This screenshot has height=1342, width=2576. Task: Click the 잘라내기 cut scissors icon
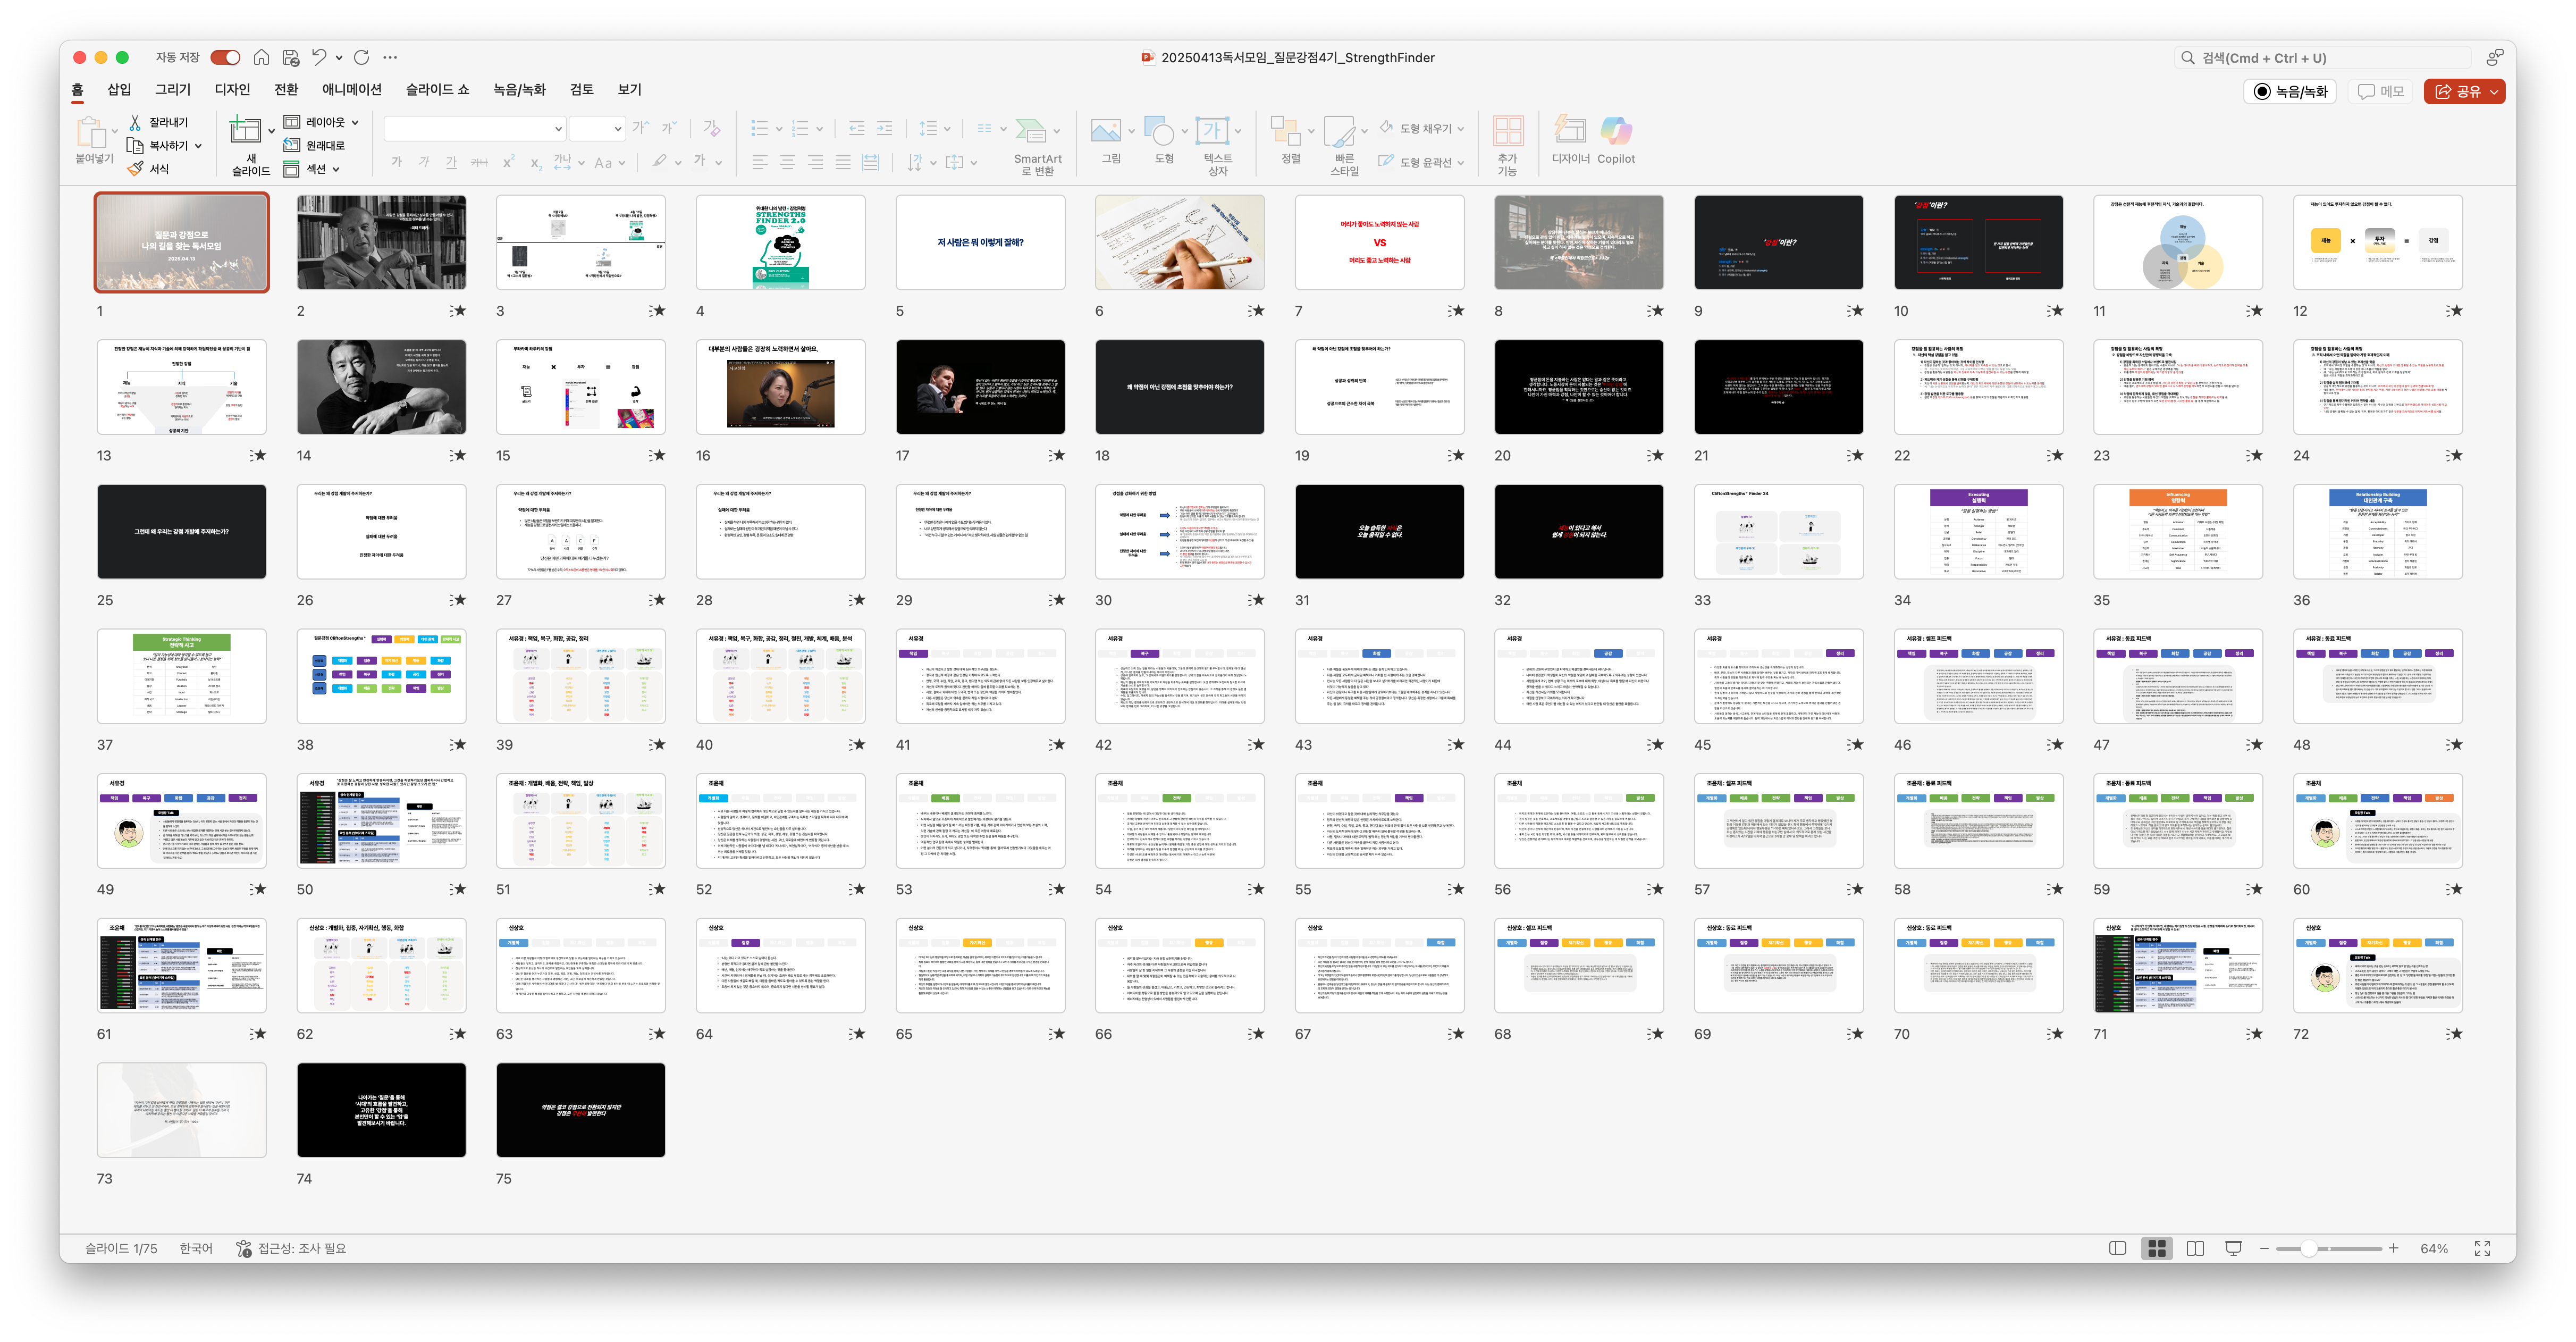point(135,122)
